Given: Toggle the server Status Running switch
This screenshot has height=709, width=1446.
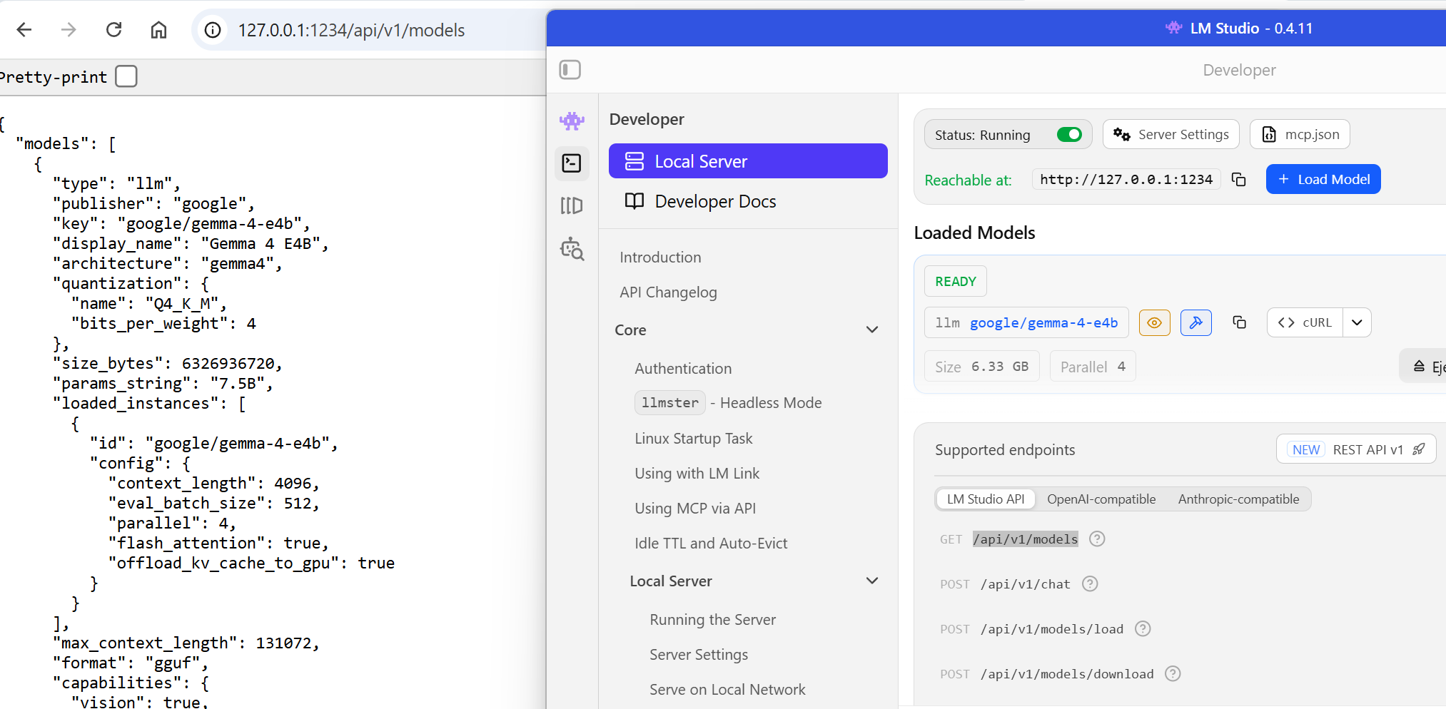Looking at the screenshot, I should point(1069,135).
